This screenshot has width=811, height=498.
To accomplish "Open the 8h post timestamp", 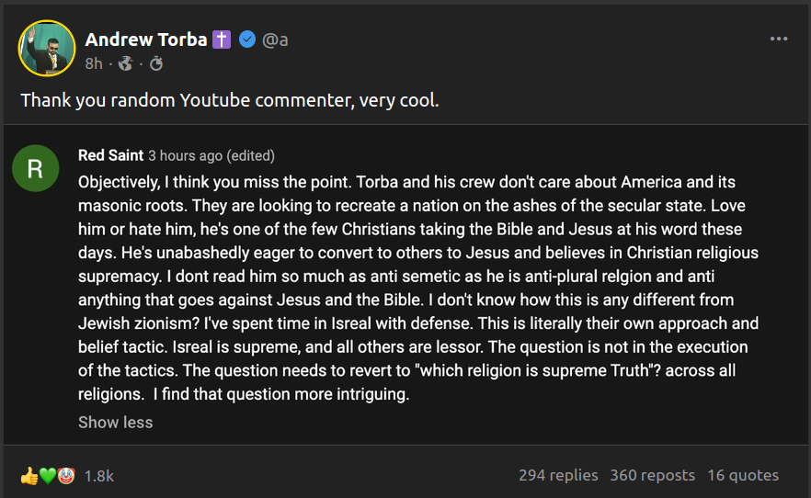I will pyautogui.click(x=94, y=63).
